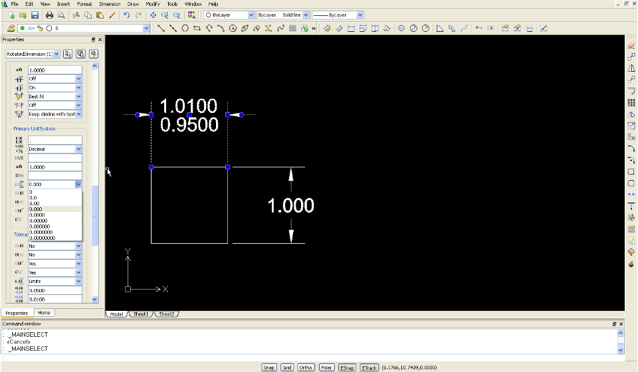Create a new drawing with the New icon

click(11, 15)
